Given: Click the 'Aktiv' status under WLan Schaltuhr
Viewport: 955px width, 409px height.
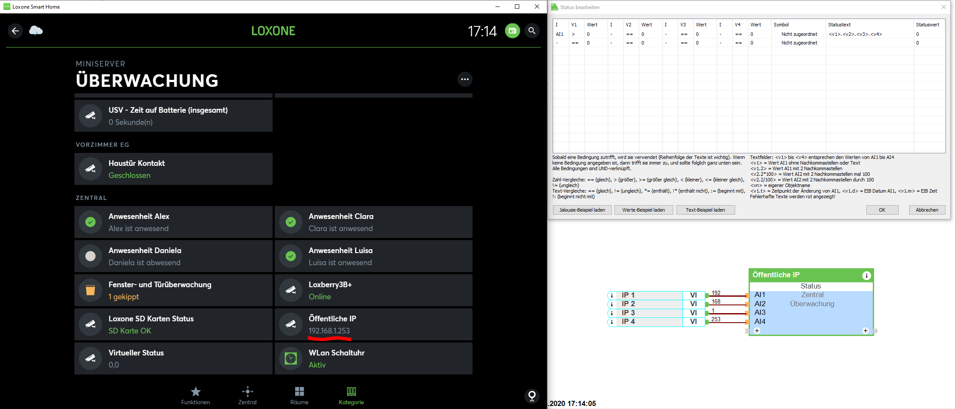Looking at the screenshot, I should point(317,365).
